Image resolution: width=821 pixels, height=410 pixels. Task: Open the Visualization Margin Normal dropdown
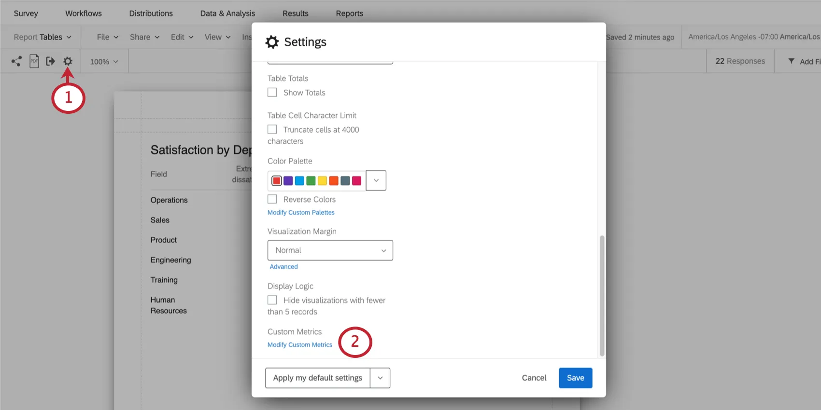(x=330, y=250)
